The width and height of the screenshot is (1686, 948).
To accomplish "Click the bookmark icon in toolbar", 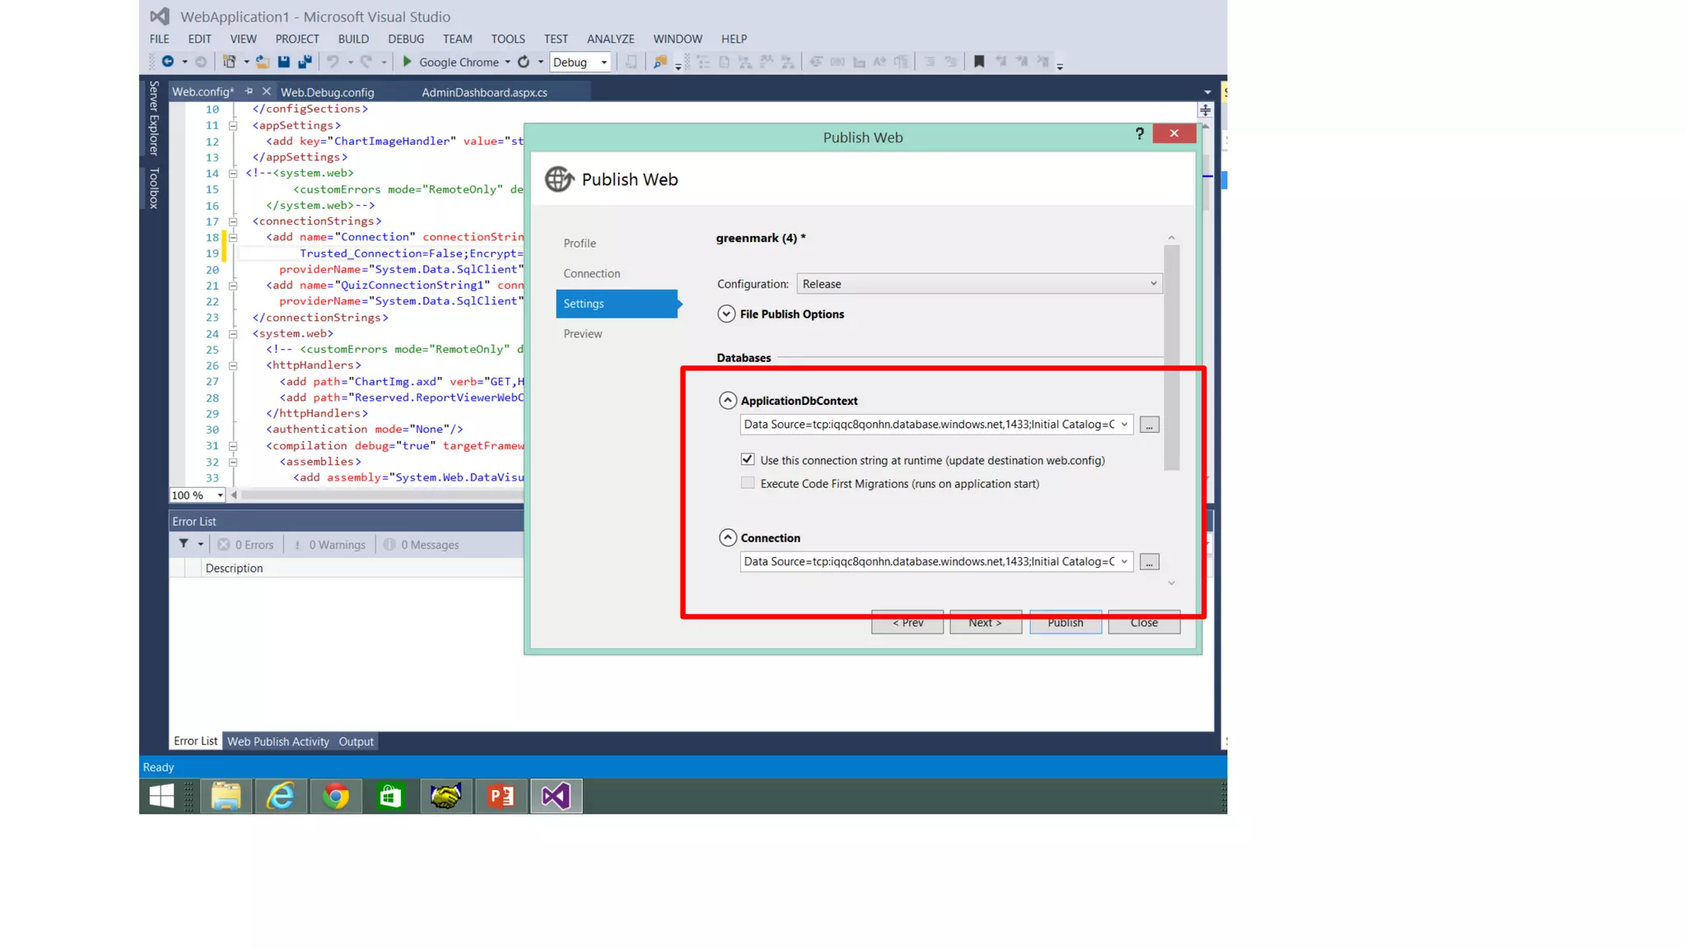I will 979,62.
